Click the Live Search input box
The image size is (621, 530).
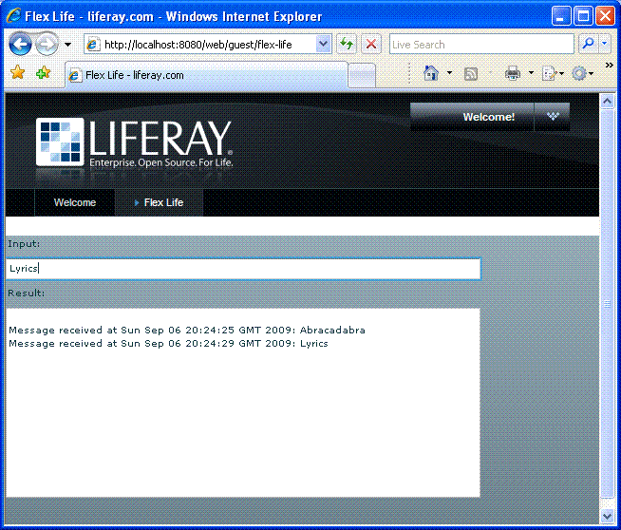(480, 44)
